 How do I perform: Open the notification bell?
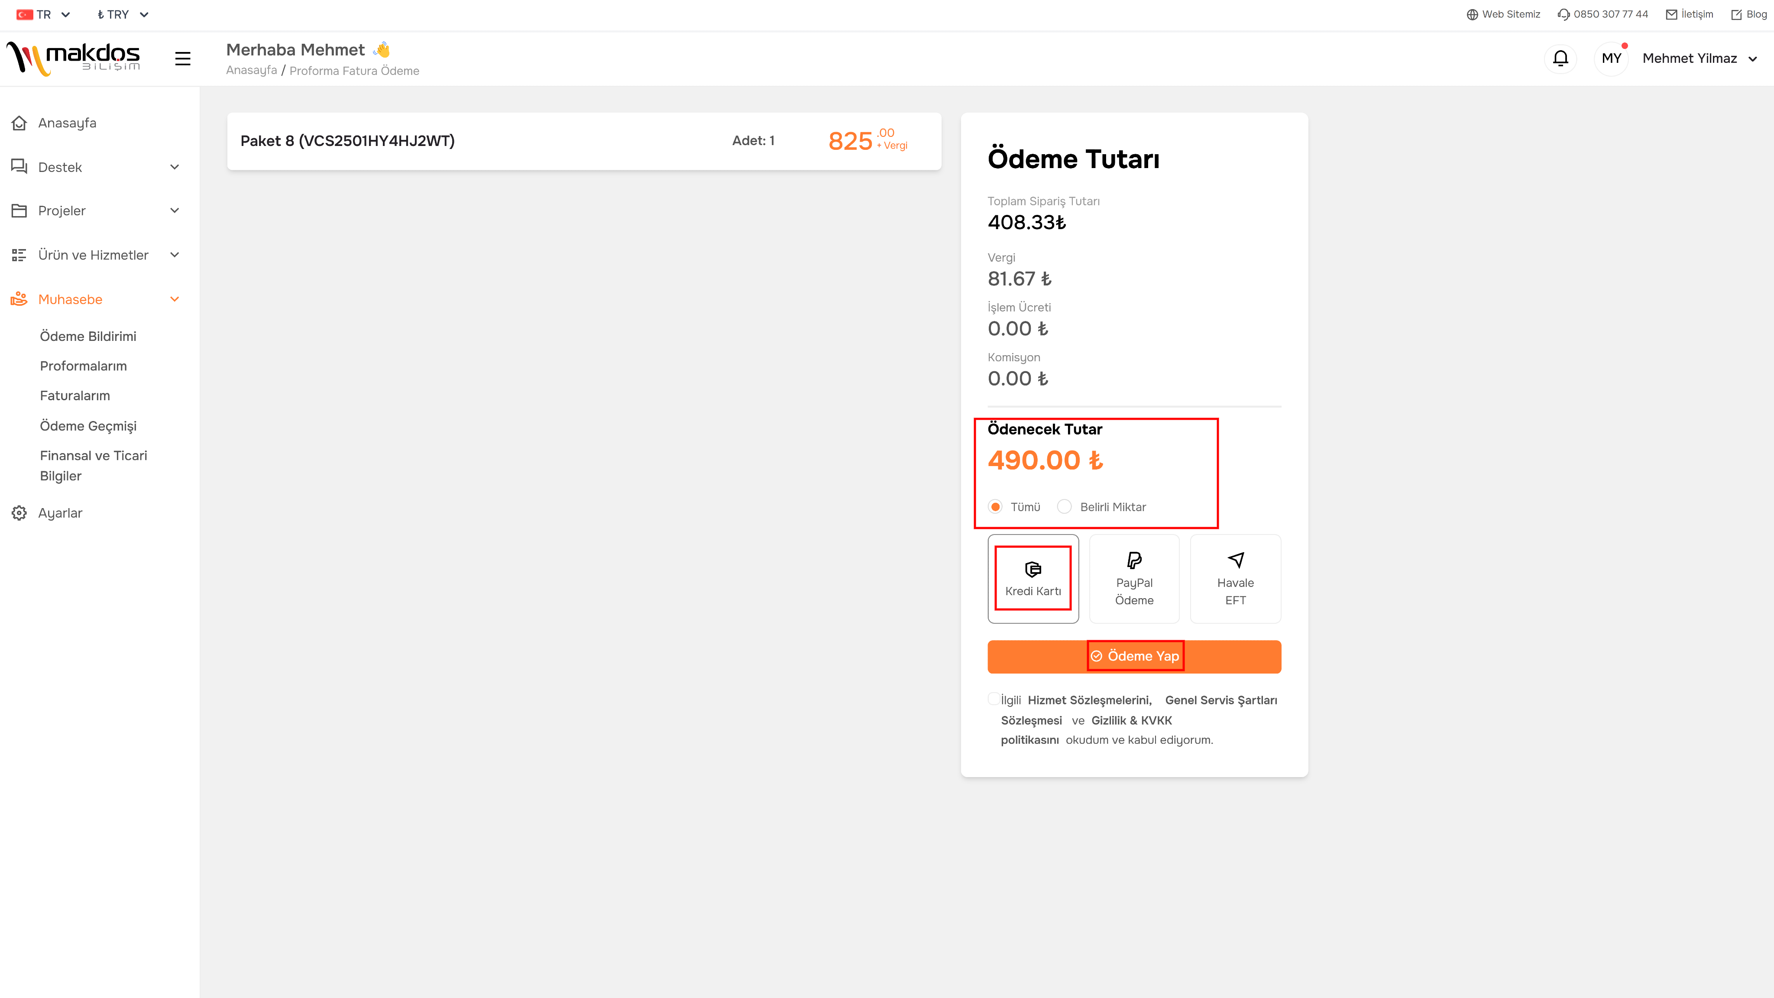tap(1560, 58)
